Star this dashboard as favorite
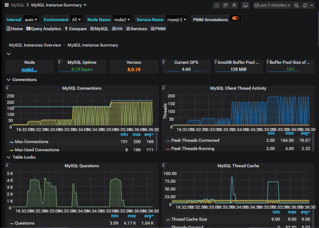Screen dimensions: 319x228 pos(217,5)
